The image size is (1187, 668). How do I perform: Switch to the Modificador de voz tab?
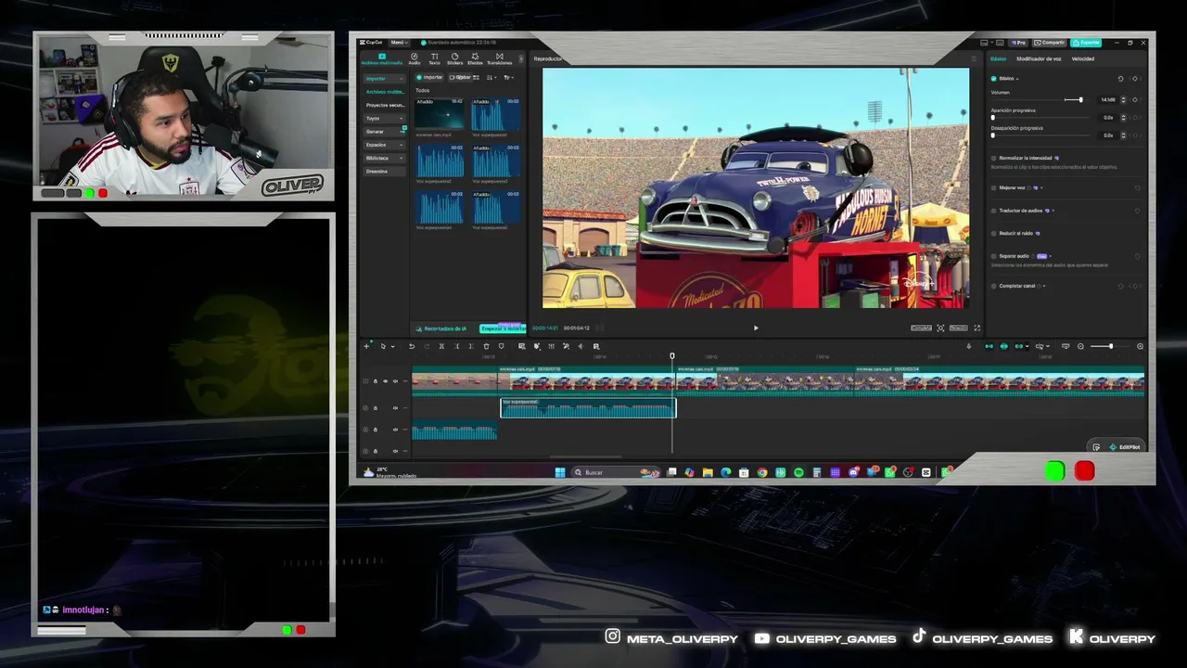click(1039, 58)
